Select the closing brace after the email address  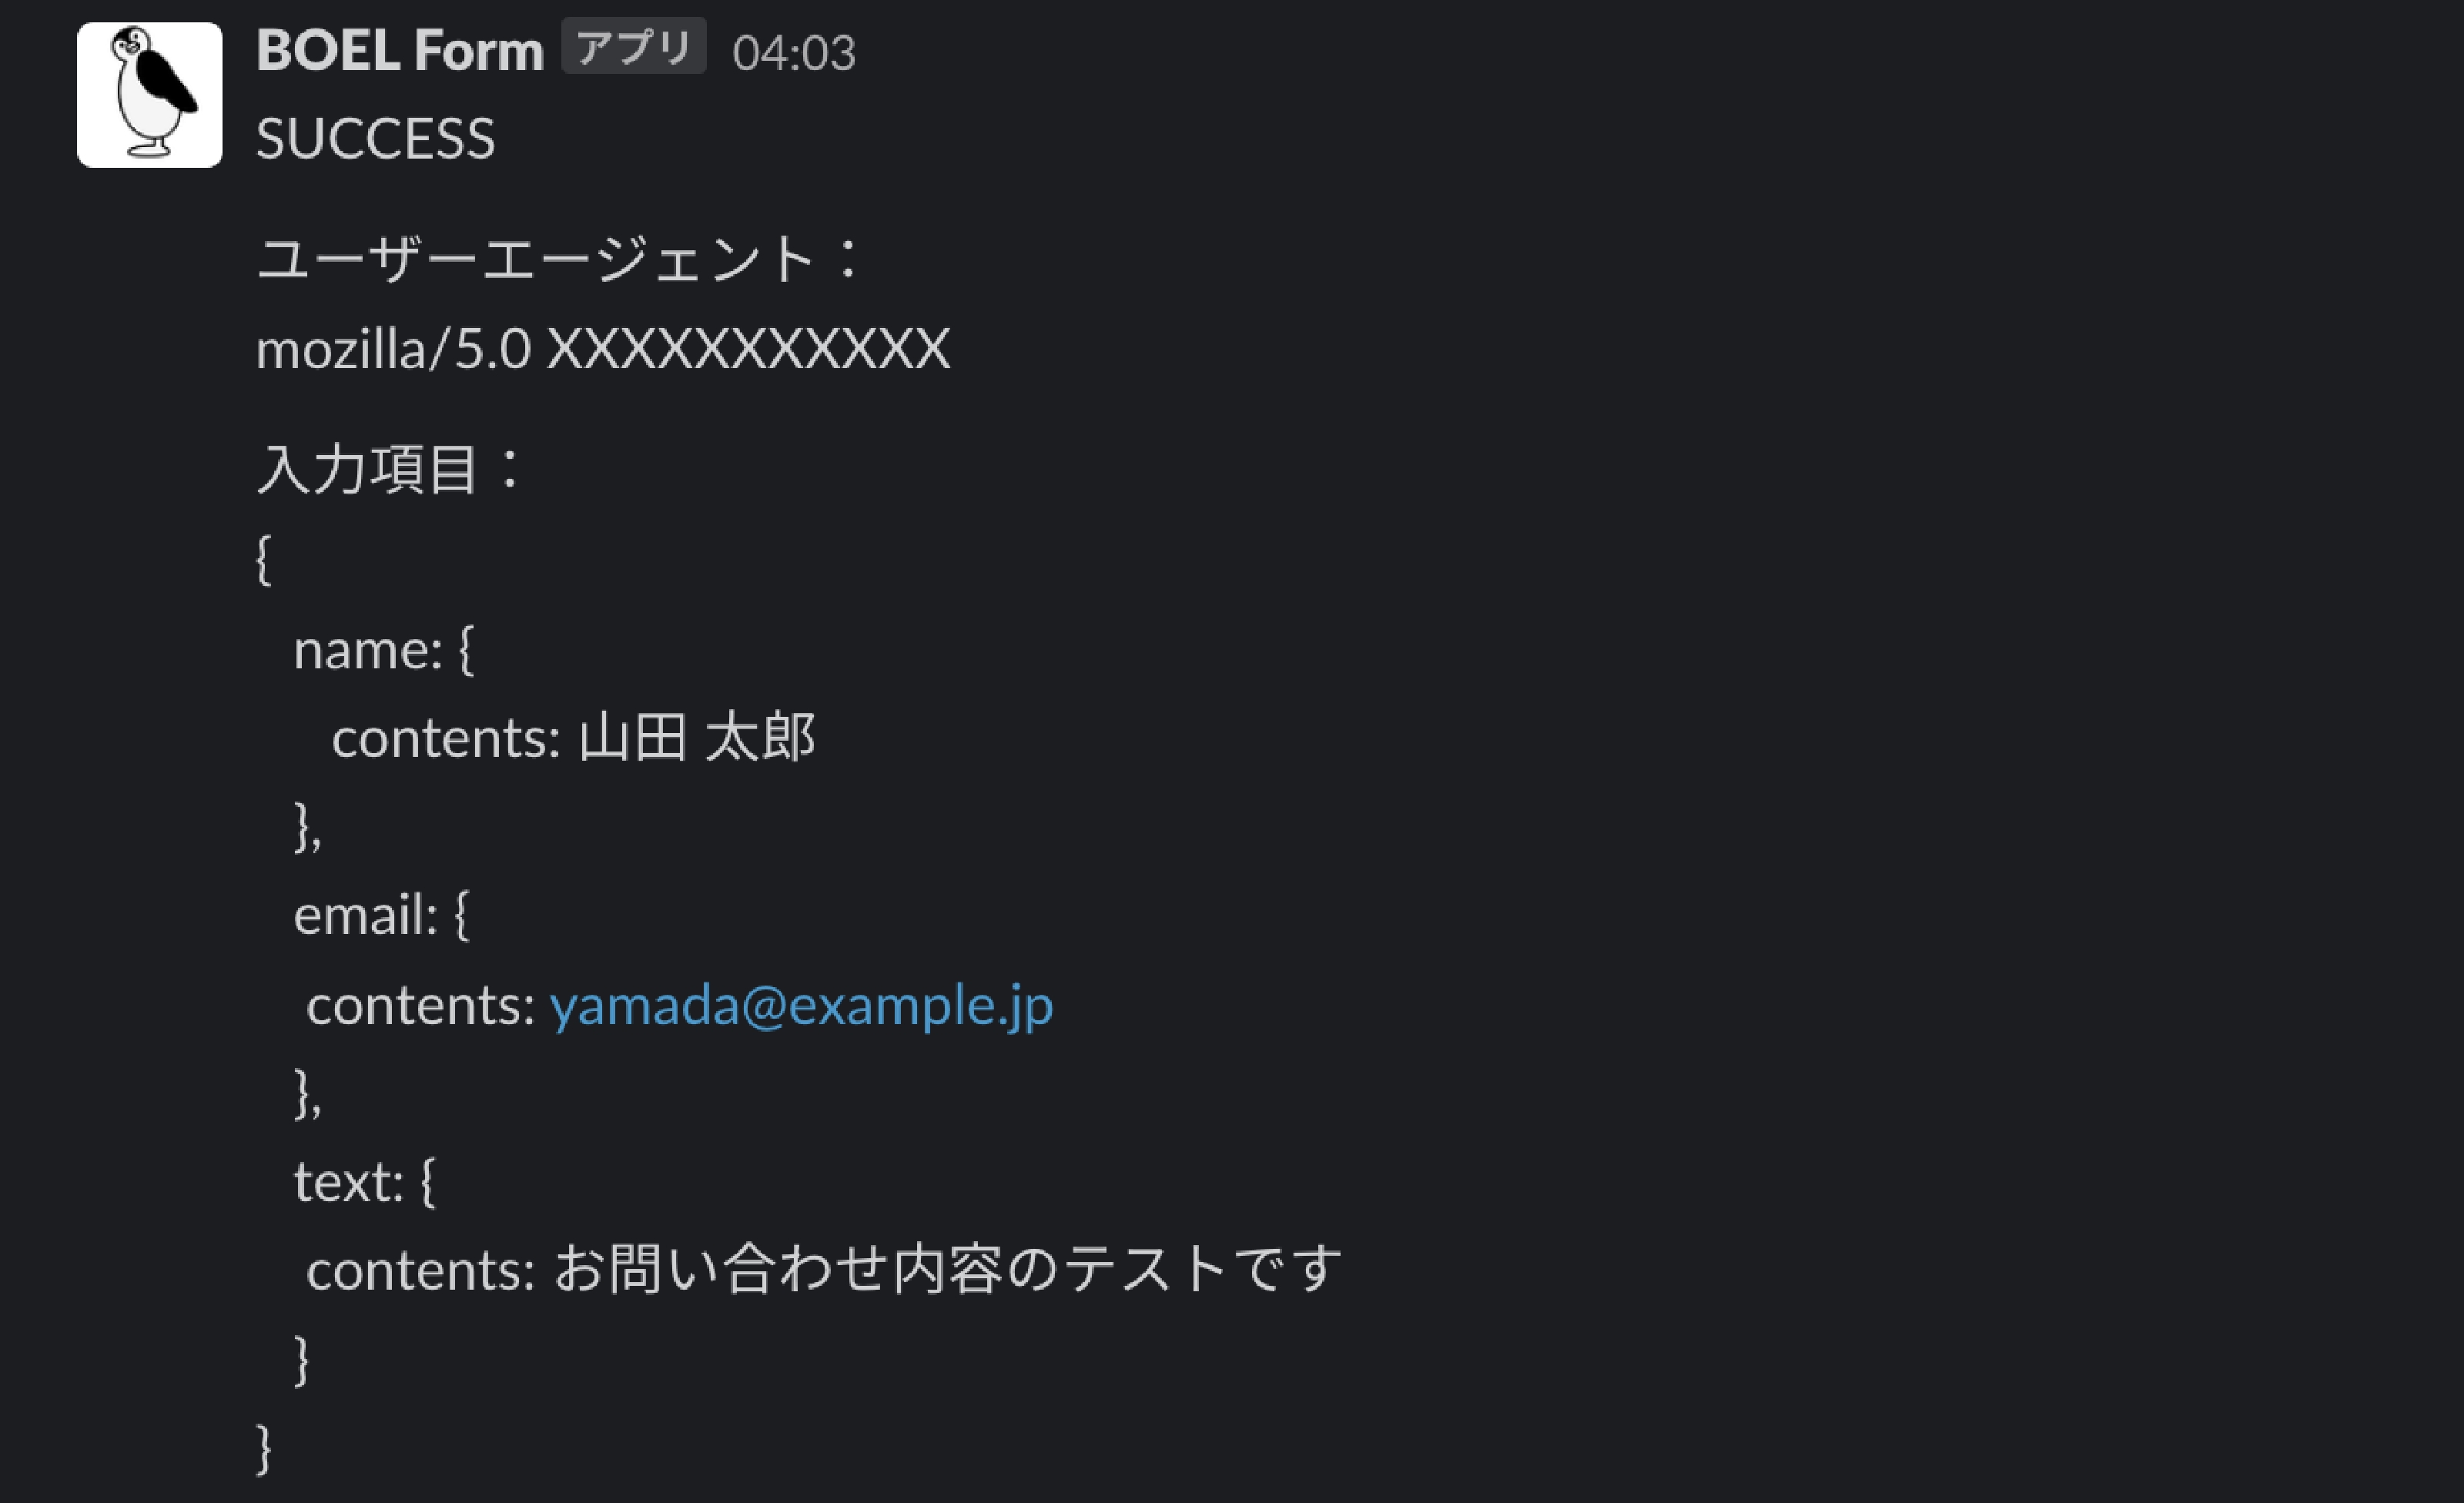308,1093
